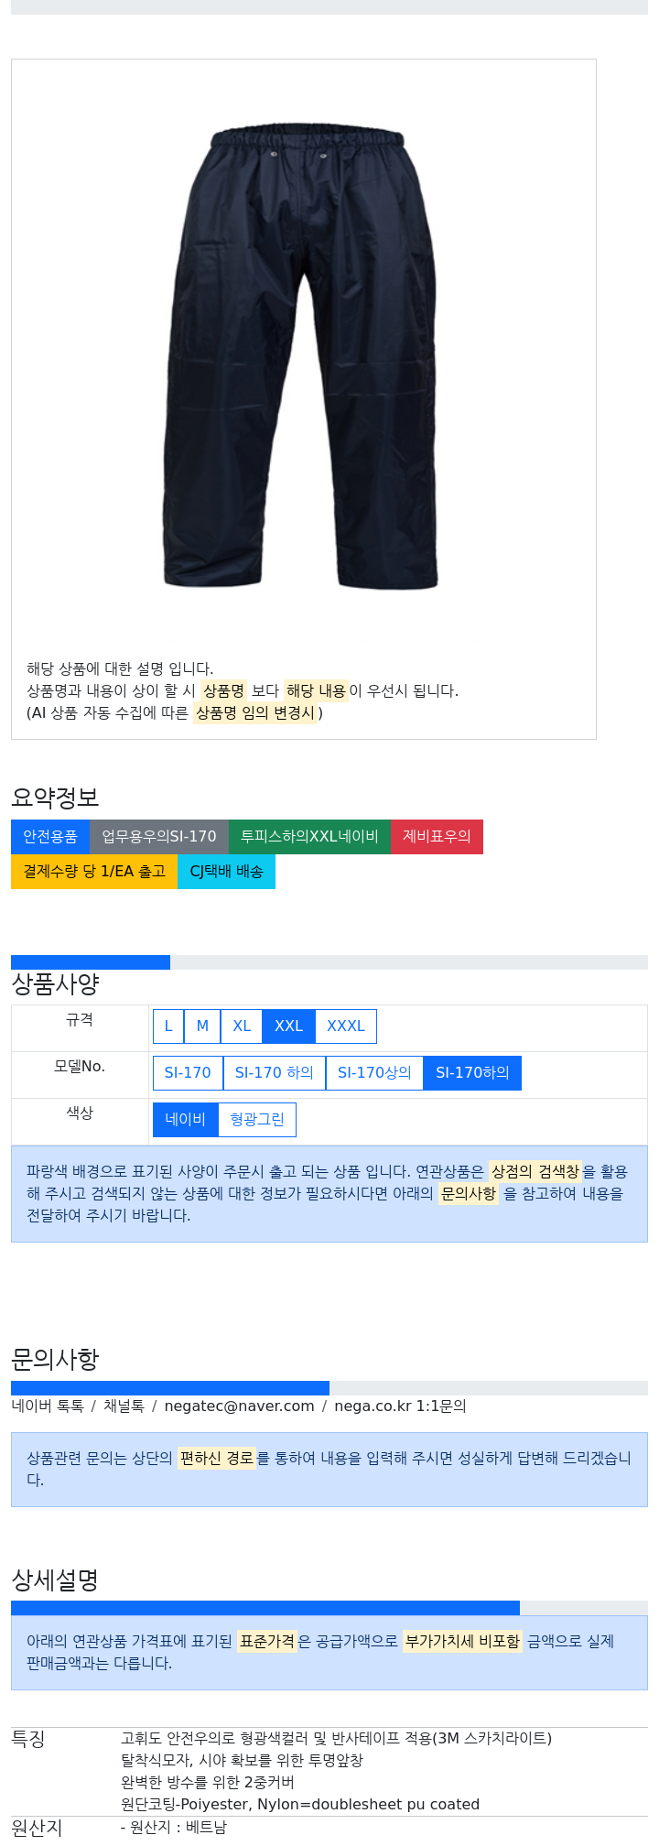This screenshot has width=659, height=1846.
Task: Pick the XXXL size option
Action: coord(346,1026)
